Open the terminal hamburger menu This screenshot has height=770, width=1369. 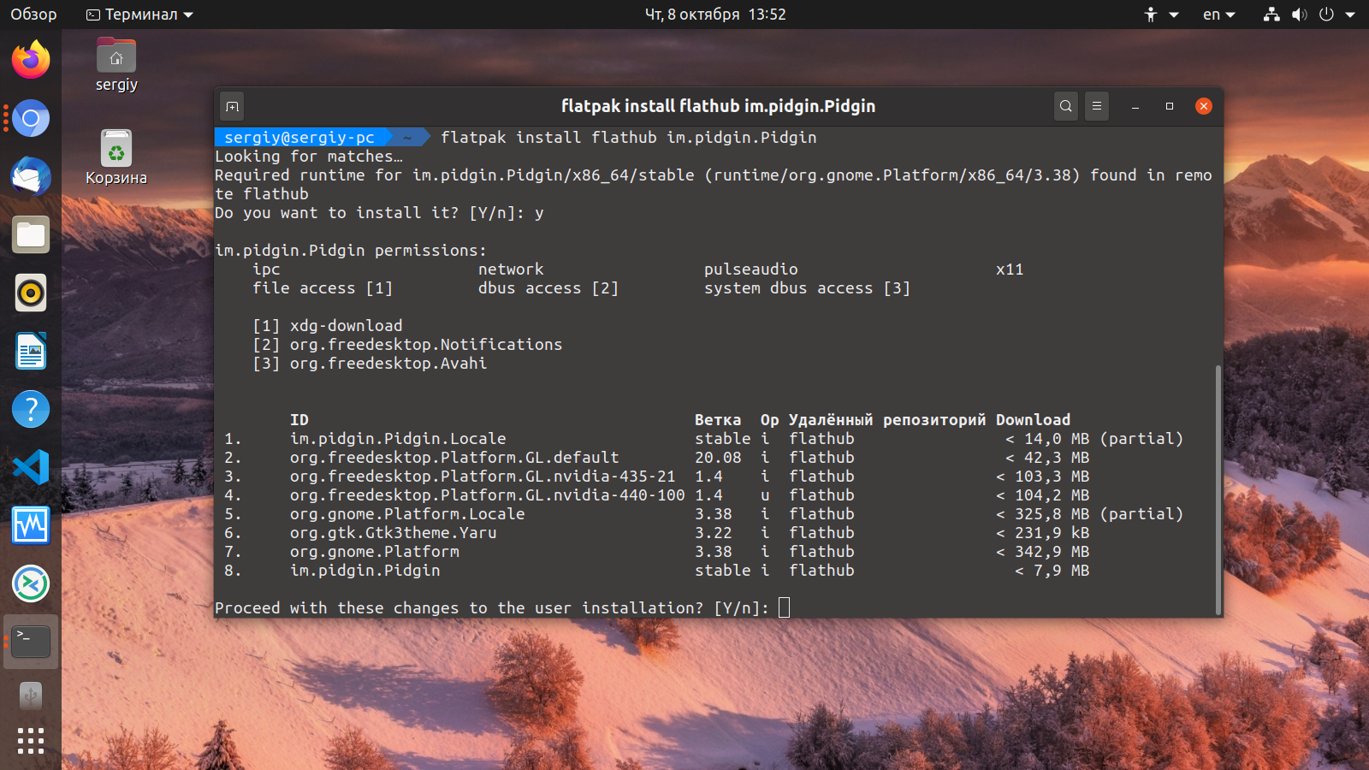(x=1097, y=106)
